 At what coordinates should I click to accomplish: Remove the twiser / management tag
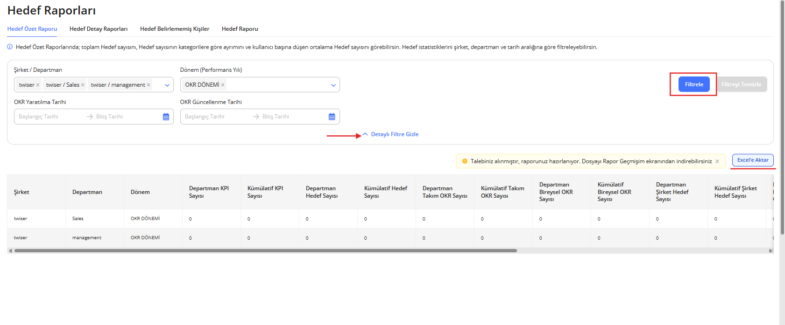pos(149,85)
